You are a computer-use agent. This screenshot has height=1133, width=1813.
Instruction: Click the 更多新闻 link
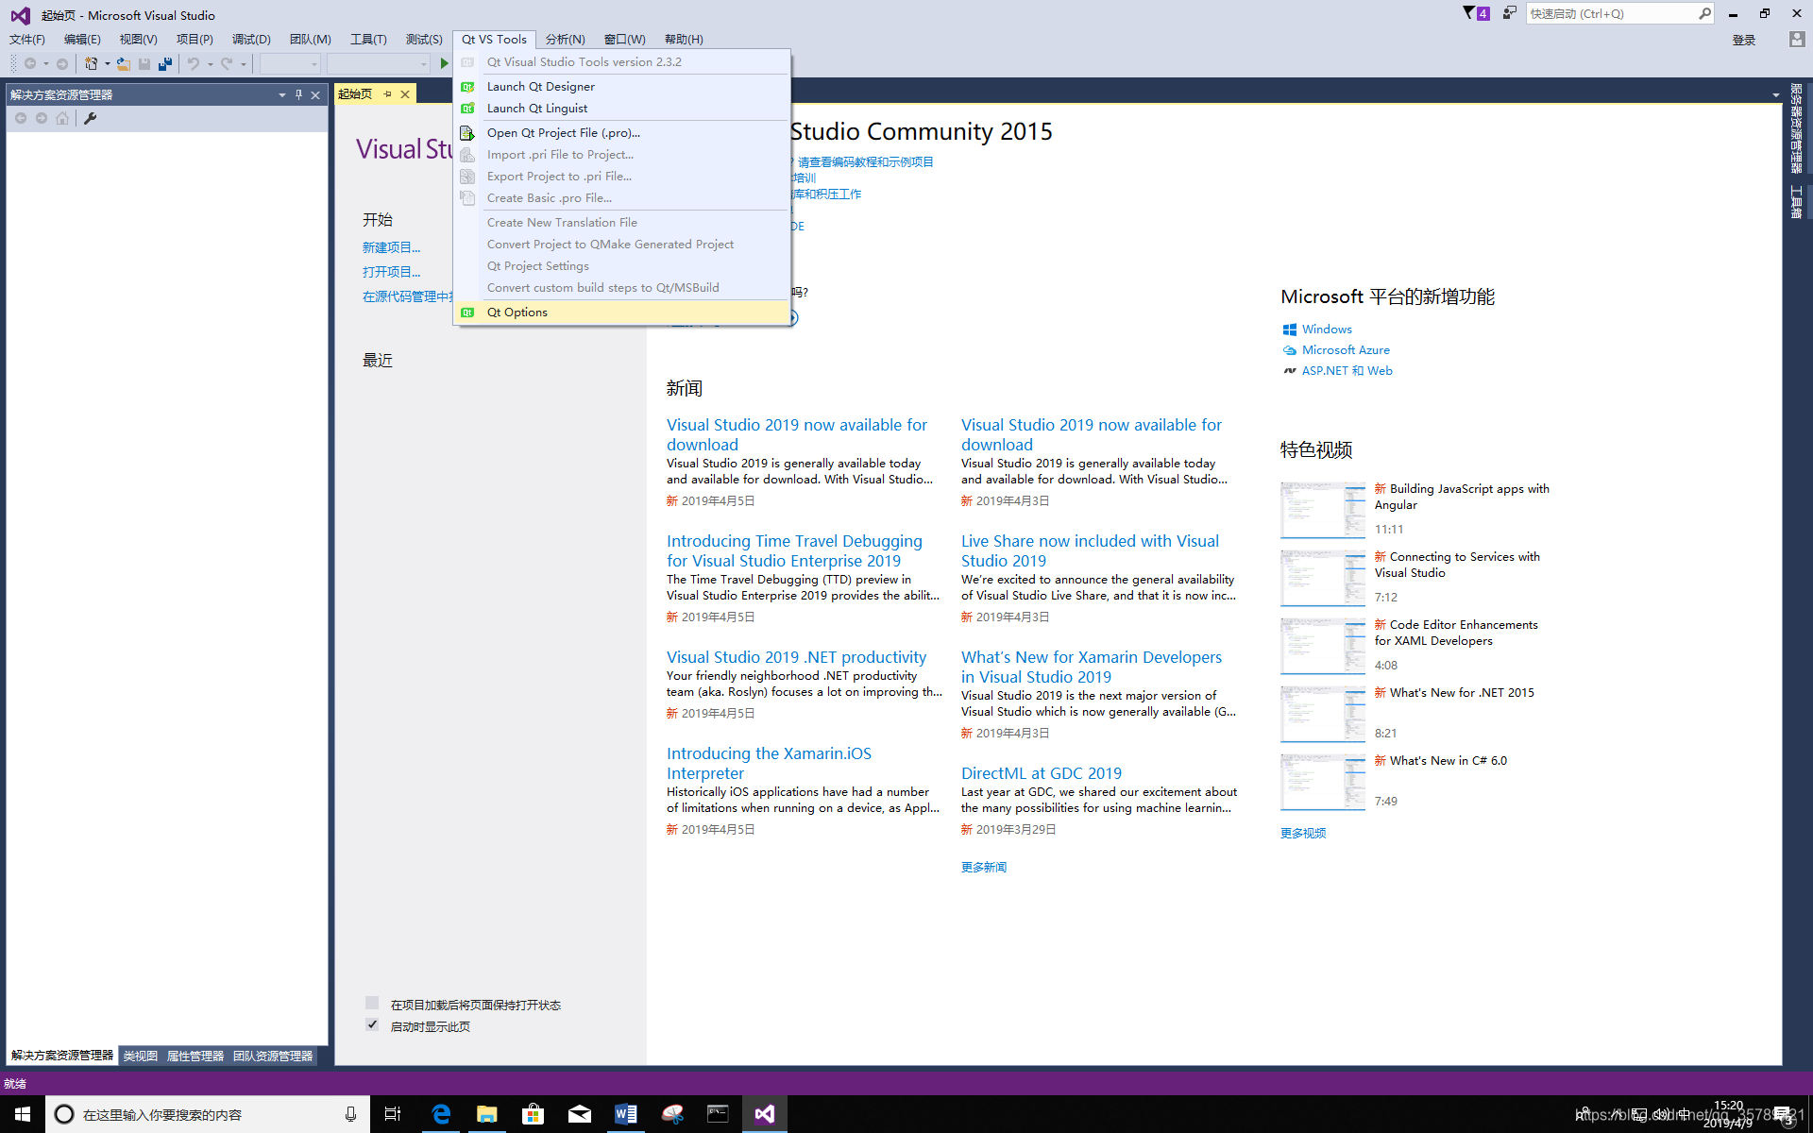[984, 867]
